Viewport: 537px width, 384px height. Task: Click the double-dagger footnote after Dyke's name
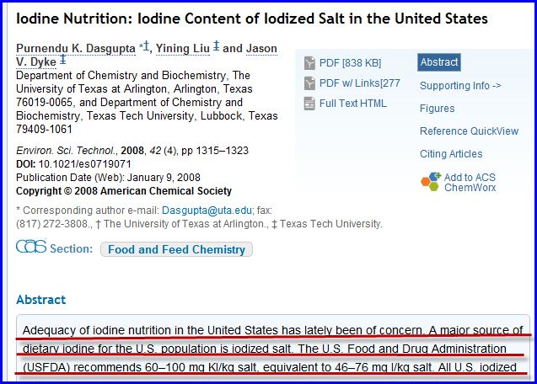(x=62, y=61)
